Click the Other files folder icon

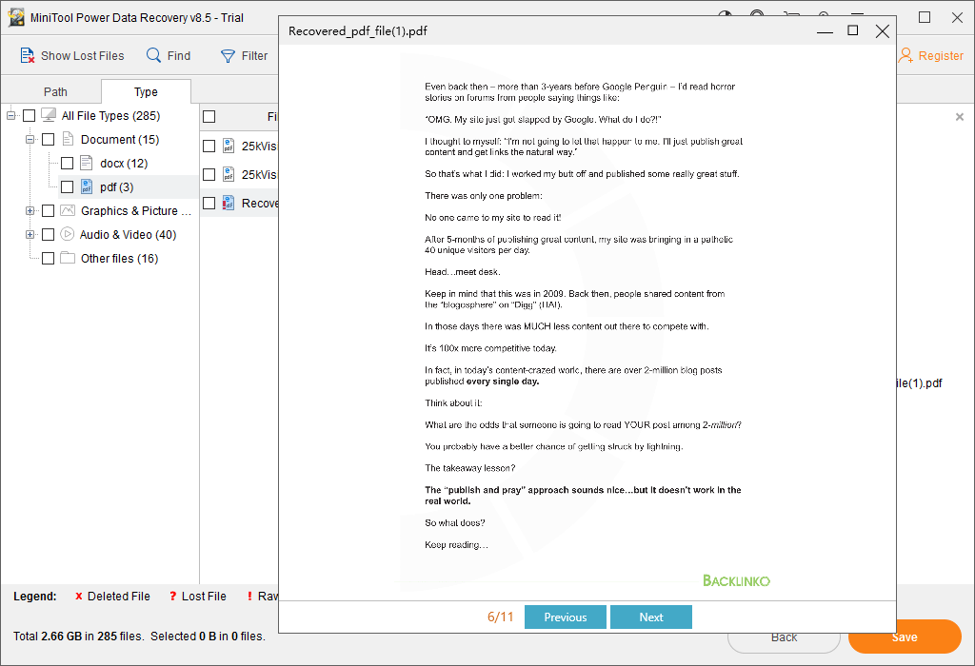click(68, 258)
